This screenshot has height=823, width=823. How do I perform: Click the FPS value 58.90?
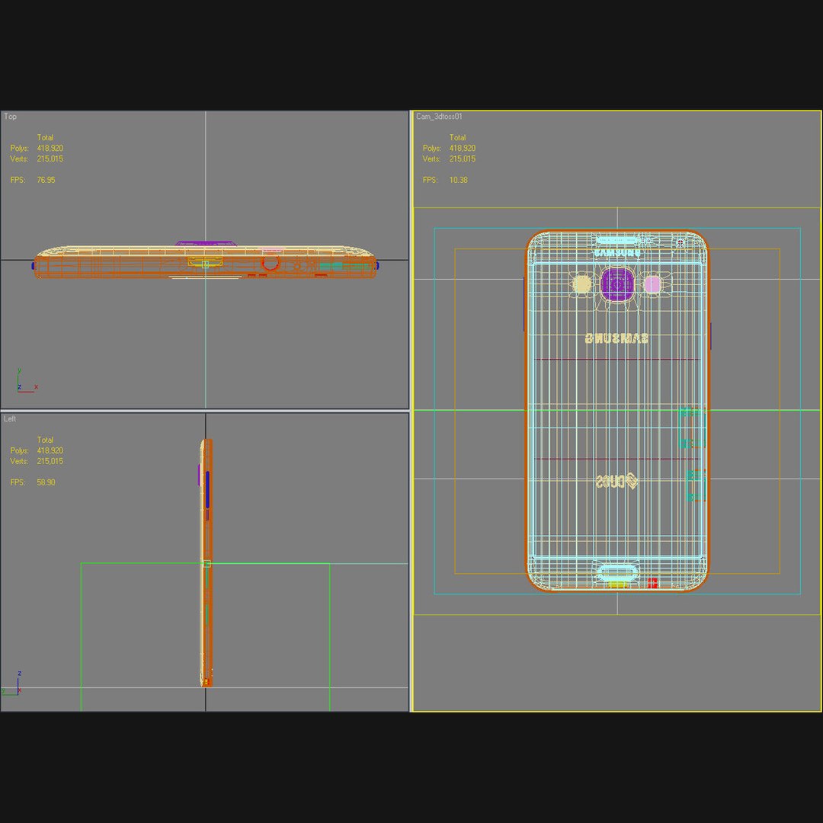coord(46,482)
